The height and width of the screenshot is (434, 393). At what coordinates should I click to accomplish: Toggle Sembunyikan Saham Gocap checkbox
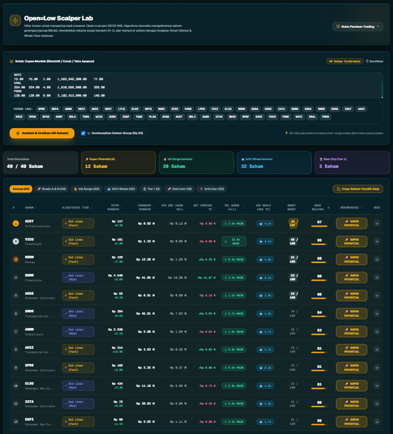(83, 133)
